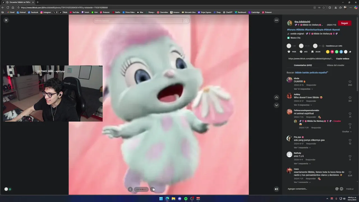Open the ChatGPT bookmark
The width and height of the screenshot is (359, 202).
click(x=228, y=12)
